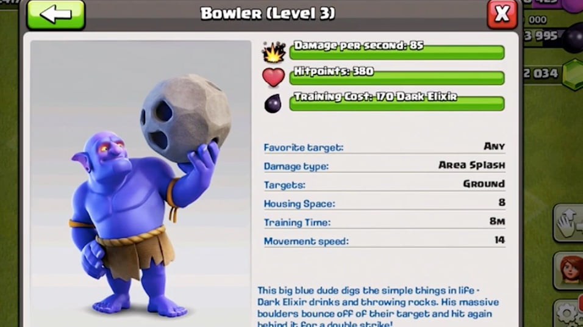Image resolution: width=583 pixels, height=327 pixels.
Task: Click the Hitpoints 380 bar
Action: [x=397, y=77]
